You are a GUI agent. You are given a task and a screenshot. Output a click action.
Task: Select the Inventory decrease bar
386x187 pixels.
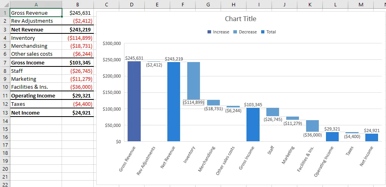194,80
